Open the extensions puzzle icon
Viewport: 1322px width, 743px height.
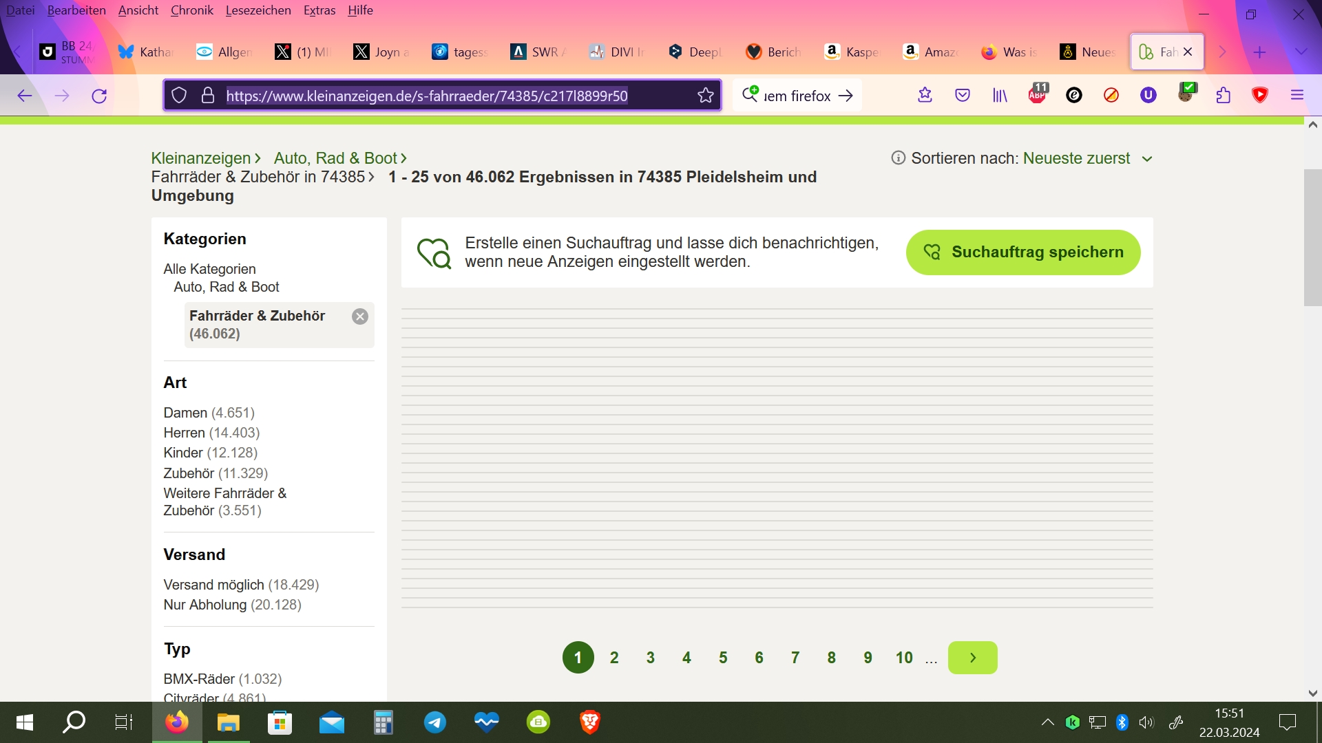tap(1223, 96)
